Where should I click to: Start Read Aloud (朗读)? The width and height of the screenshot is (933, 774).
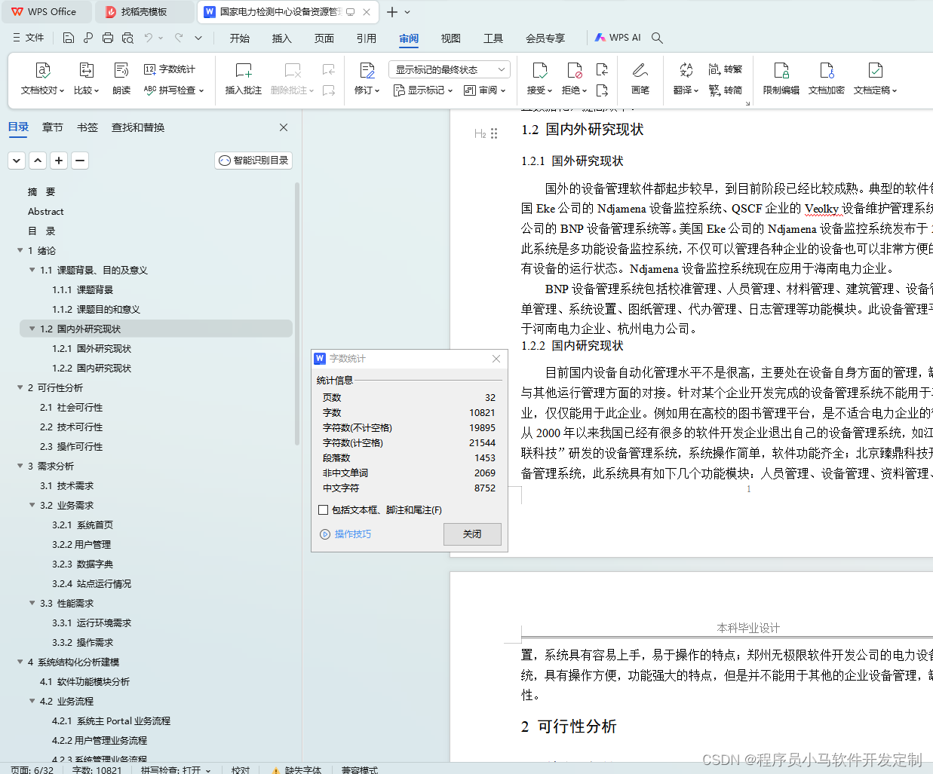point(121,79)
